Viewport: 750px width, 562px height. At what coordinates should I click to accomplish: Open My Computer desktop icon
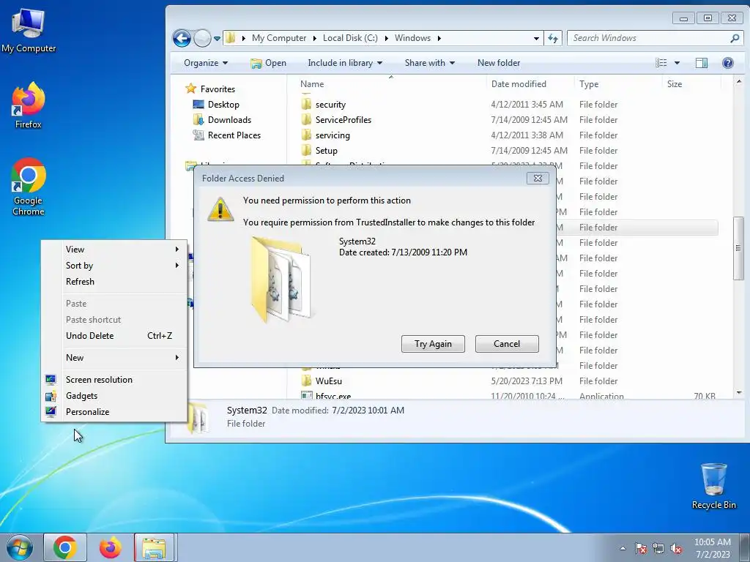point(29,31)
